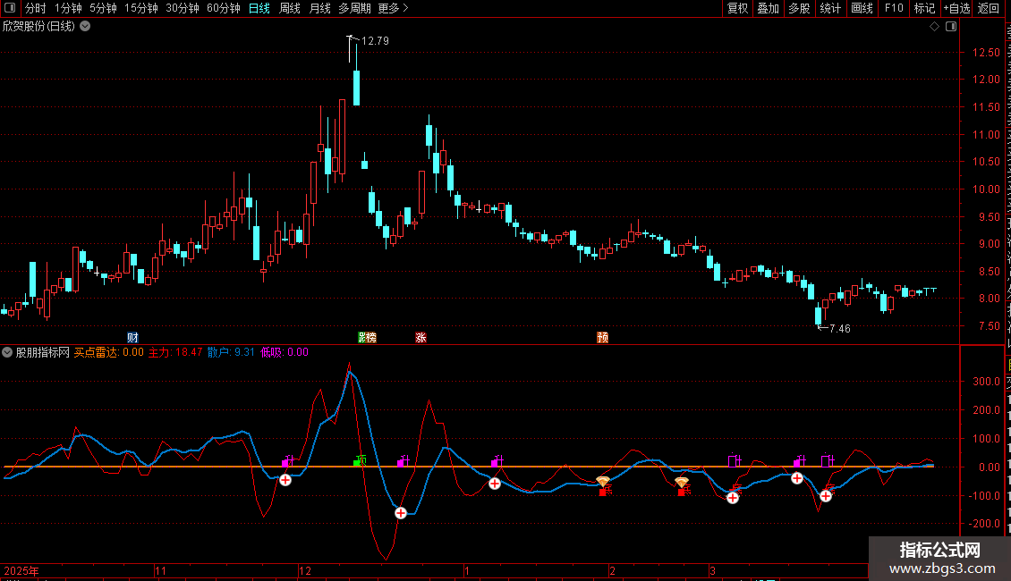
Task: Switch to the 分时 intraday view
Action: [35, 8]
